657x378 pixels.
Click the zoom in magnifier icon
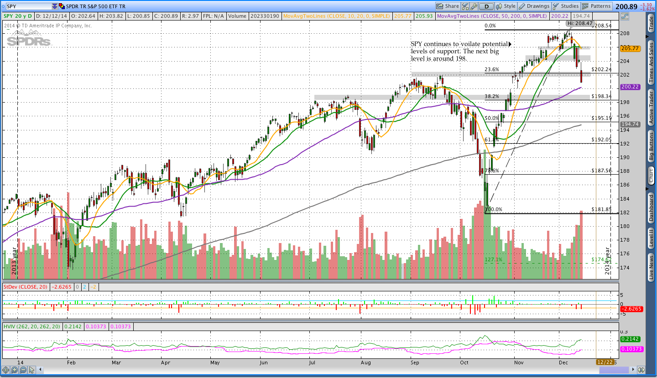pos(14,370)
